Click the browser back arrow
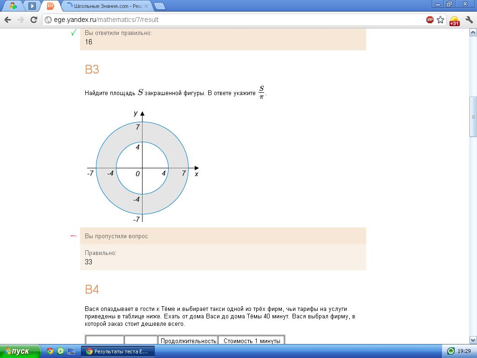Screen dimensions: 477x358 pyautogui.click(x=7, y=20)
